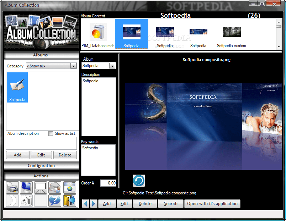Click the Edit button in bottom toolbar
Viewport: 286px width, 221px height.
point(125,204)
